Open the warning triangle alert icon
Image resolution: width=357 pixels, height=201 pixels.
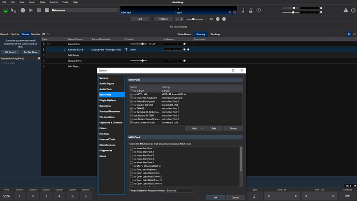(x=346, y=10)
